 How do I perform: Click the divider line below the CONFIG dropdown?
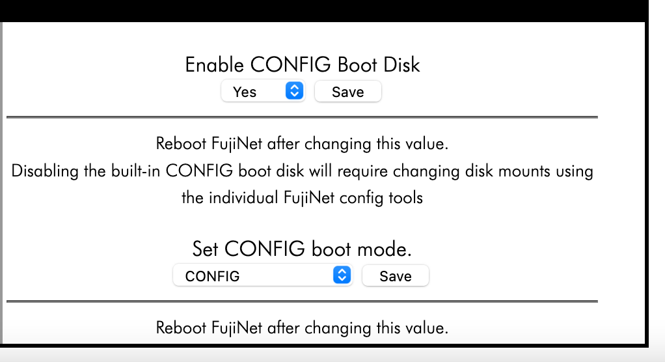pyautogui.click(x=302, y=301)
